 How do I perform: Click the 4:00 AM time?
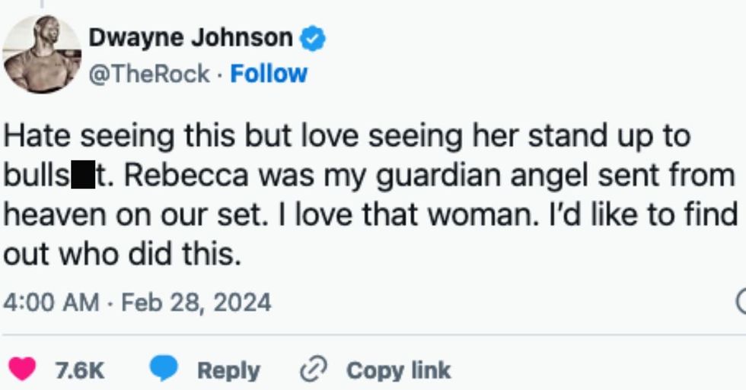[x=52, y=303]
